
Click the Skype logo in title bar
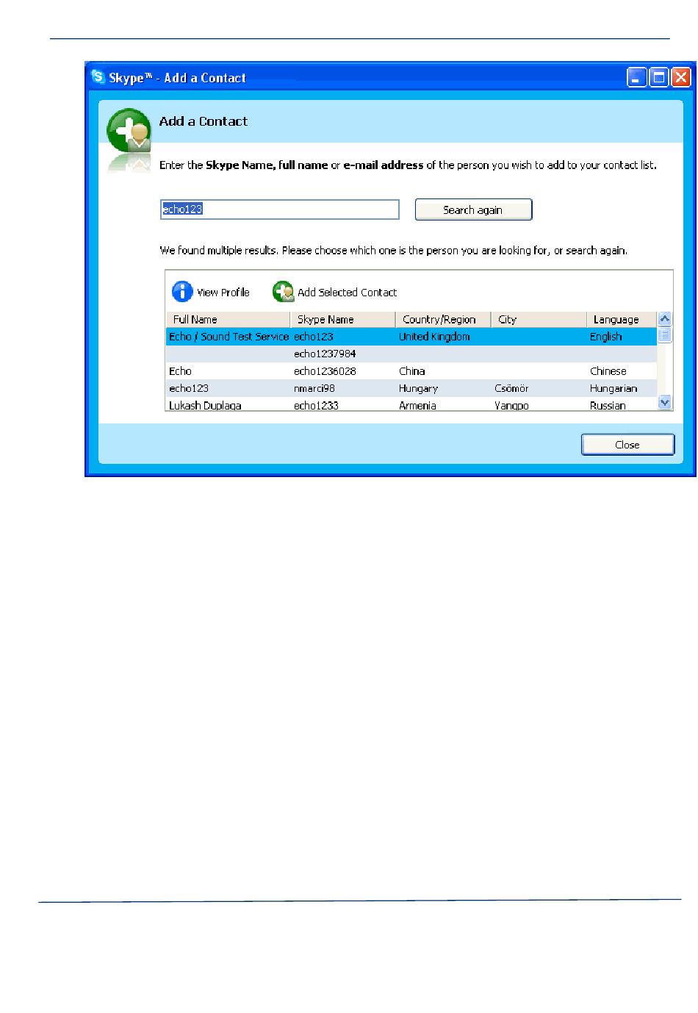98,76
